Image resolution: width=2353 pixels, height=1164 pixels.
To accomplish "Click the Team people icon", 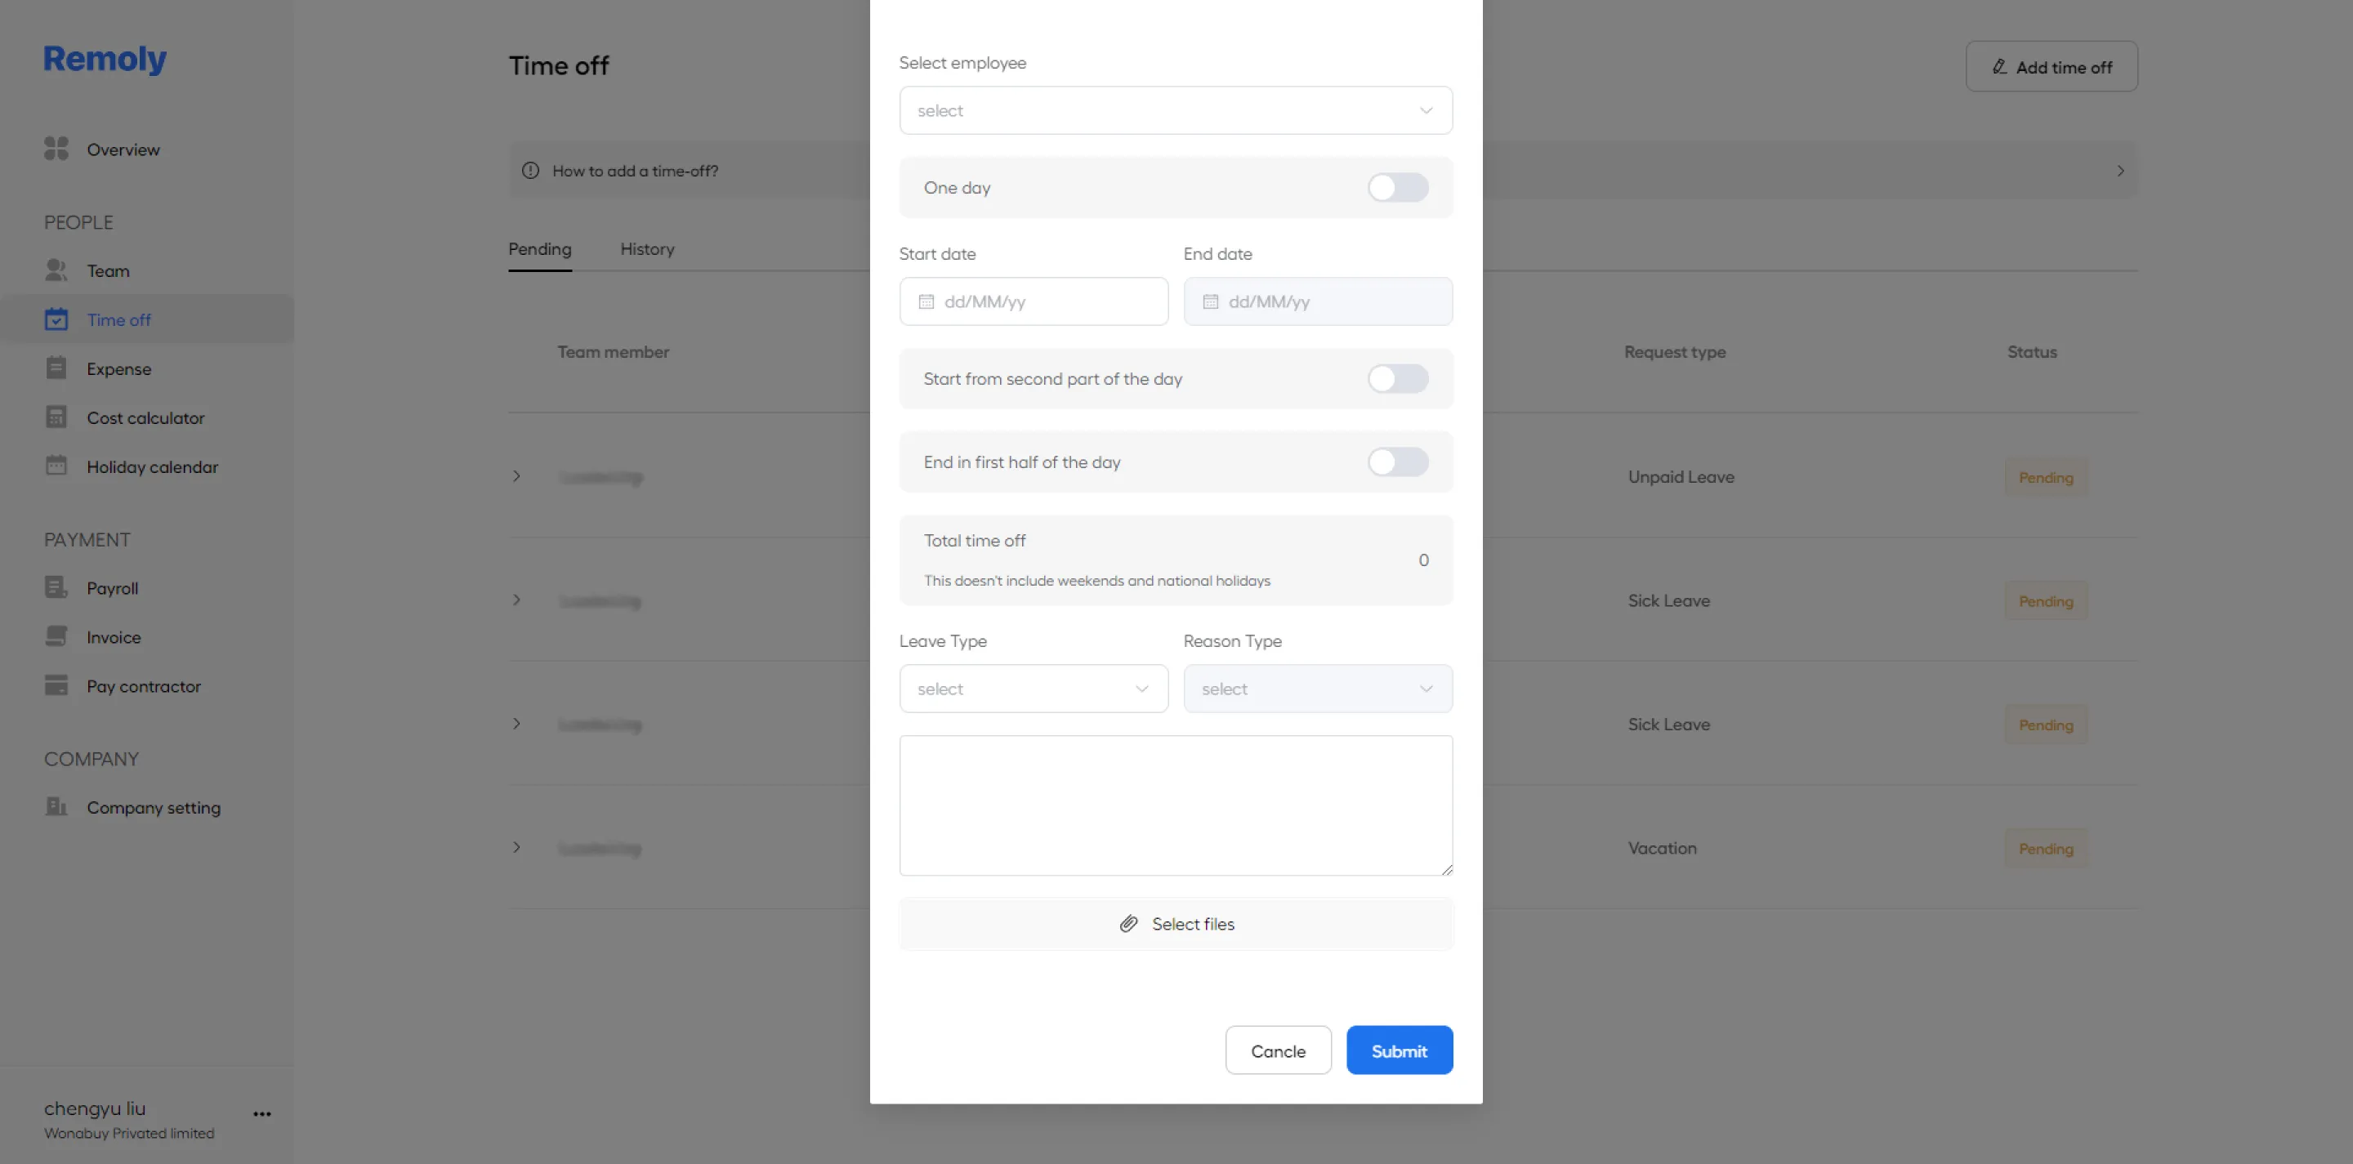I will (x=56, y=270).
